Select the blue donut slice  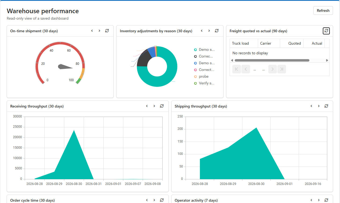[152, 52]
